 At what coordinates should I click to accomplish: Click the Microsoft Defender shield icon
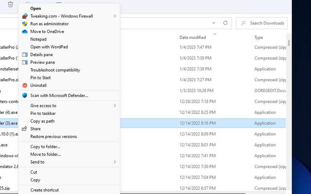(25, 95)
